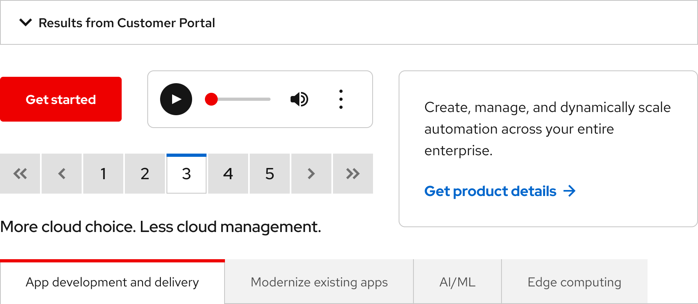Go to next page arrow
Screen dimensions: 698x304
311,174
